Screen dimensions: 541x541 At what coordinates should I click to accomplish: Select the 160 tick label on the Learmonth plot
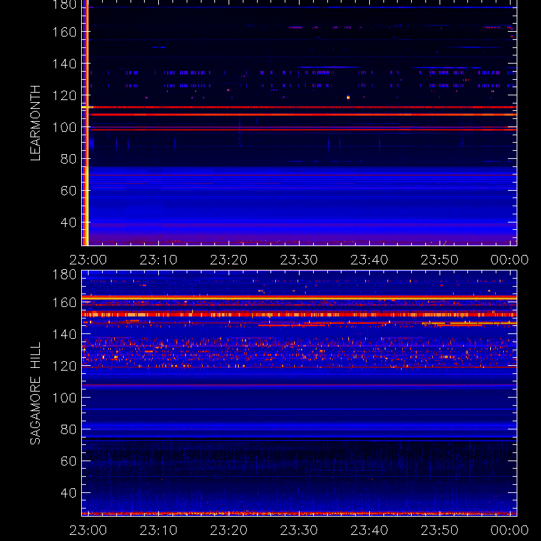64,32
